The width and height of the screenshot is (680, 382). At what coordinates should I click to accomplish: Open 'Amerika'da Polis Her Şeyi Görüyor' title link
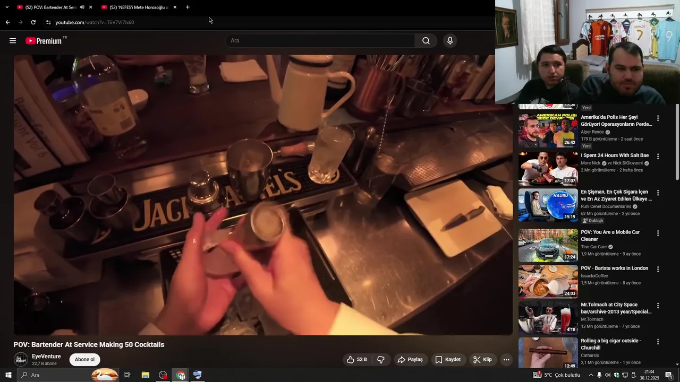pyautogui.click(x=616, y=120)
